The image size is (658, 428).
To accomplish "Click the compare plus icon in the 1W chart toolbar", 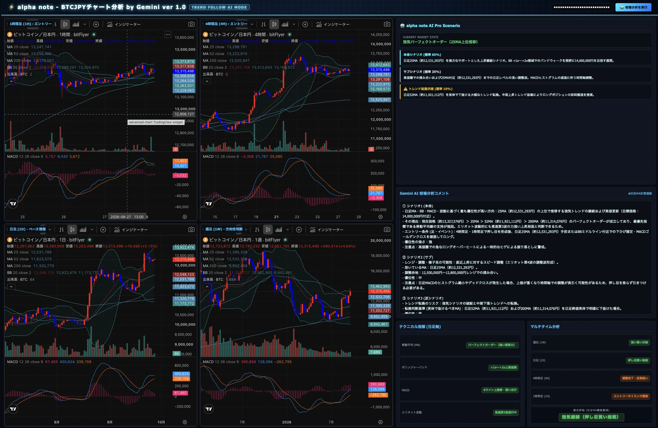I will [299, 230].
